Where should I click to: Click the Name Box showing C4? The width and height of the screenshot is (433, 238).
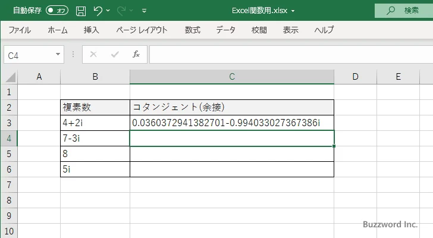click(x=29, y=55)
